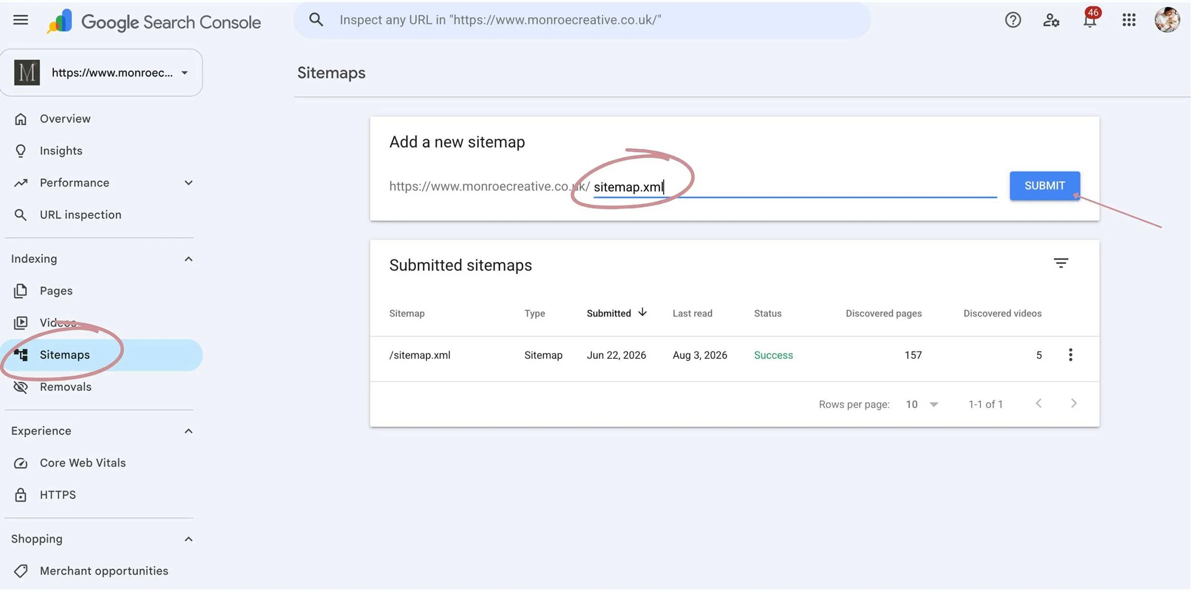The height and width of the screenshot is (592, 1197).
Task: Click the Merchant opportunities tag icon
Action: click(21, 571)
